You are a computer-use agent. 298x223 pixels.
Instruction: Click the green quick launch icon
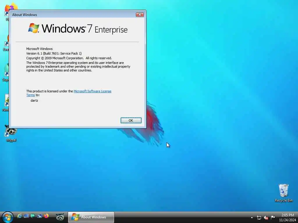(33, 216)
